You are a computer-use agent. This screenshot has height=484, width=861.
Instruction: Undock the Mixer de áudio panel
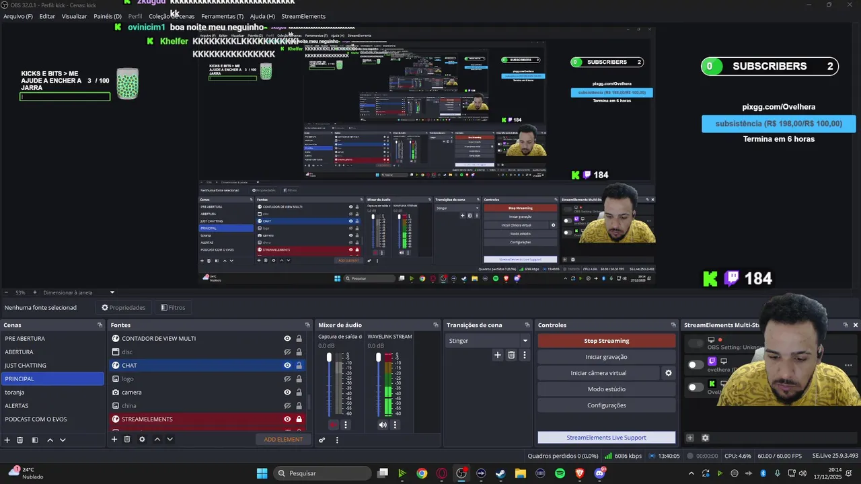[x=436, y=325]
